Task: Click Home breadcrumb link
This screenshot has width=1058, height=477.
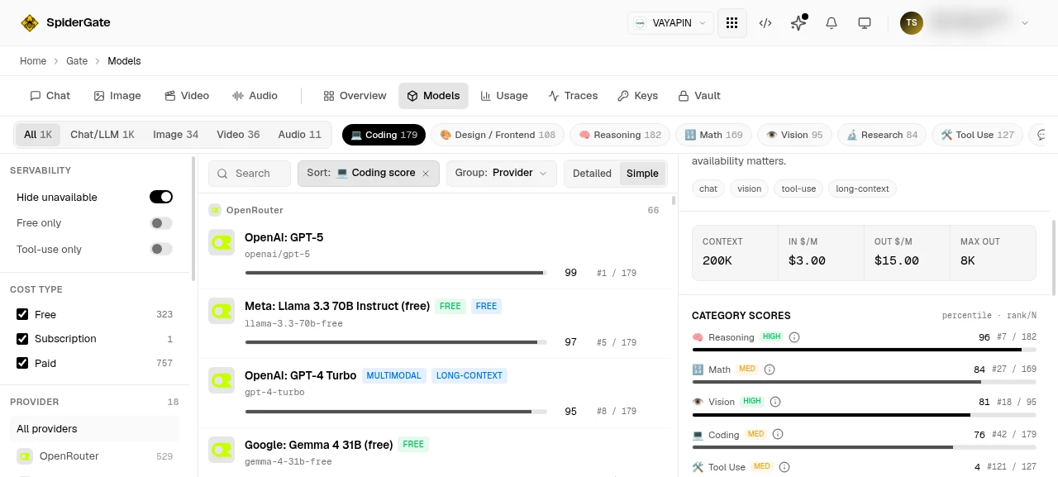Action: [33, 61]
